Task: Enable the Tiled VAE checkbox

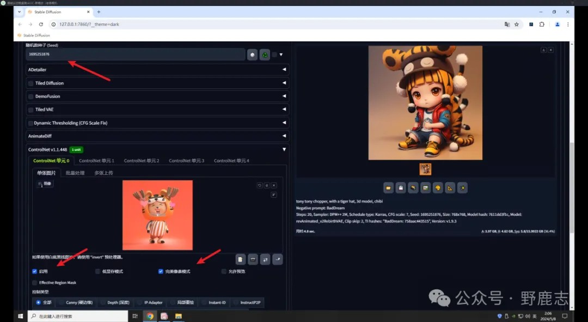Action: click(30, 110)
